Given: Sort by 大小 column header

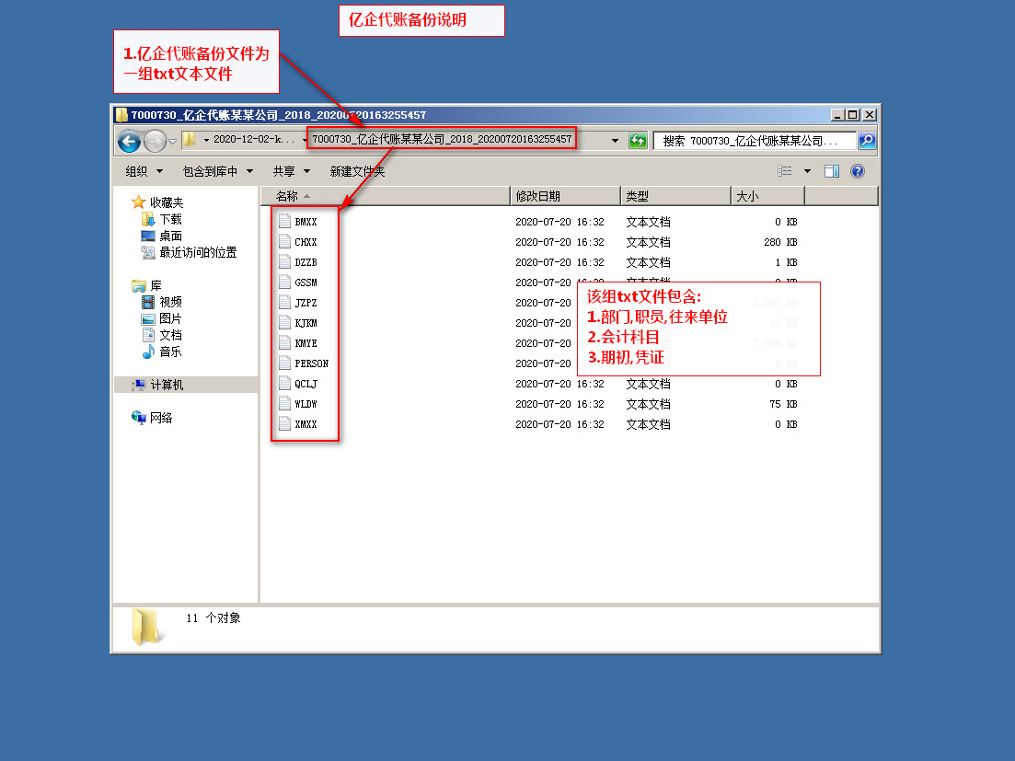Looking at the screenshot, I should point(767,196).
